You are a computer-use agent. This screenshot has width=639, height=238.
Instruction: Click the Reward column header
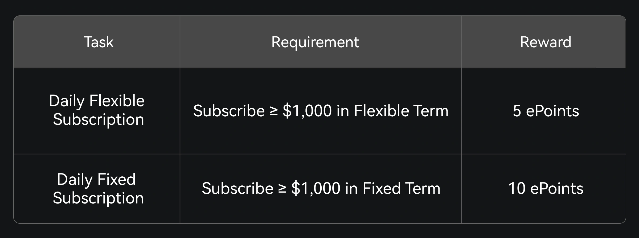(546, 42)
